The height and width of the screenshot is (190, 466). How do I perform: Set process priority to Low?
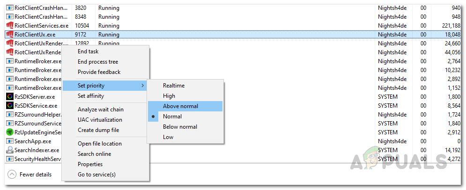click(x=168, y=137)
